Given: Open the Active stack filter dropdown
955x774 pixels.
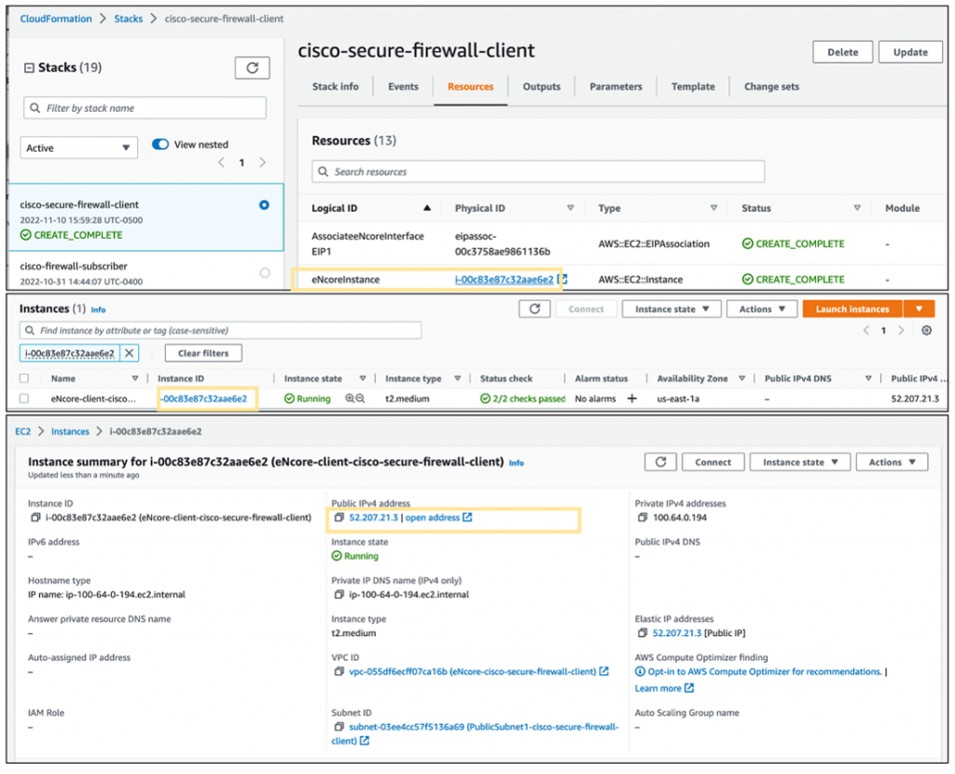Looking at the screenshot, I should click(x=78, y=148).
